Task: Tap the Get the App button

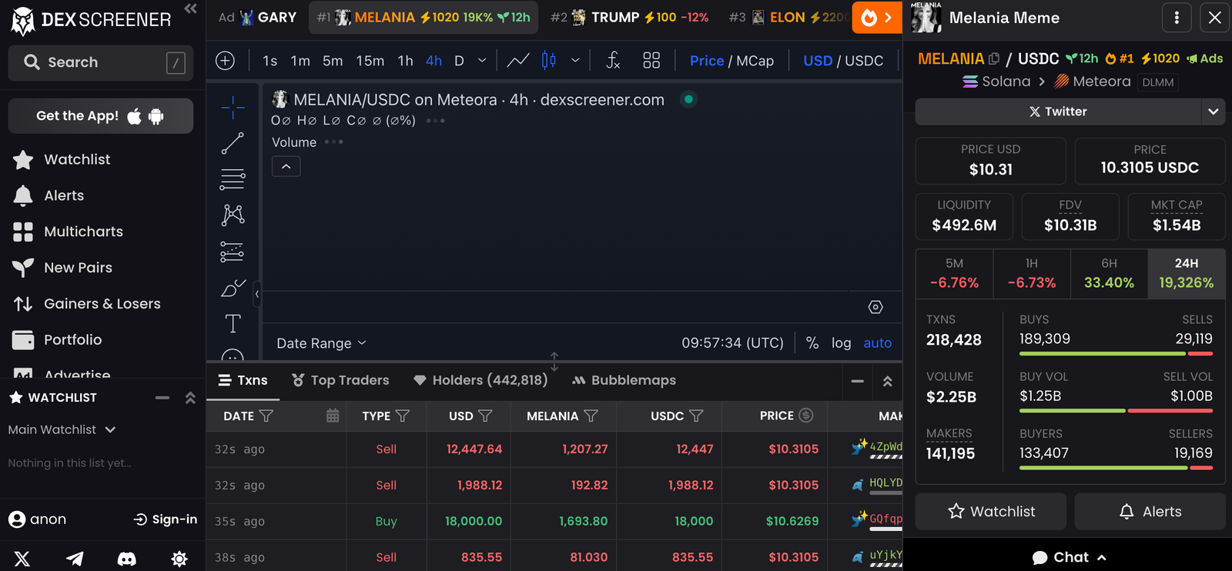Action: pyautogui.click(x=101, y=116)
